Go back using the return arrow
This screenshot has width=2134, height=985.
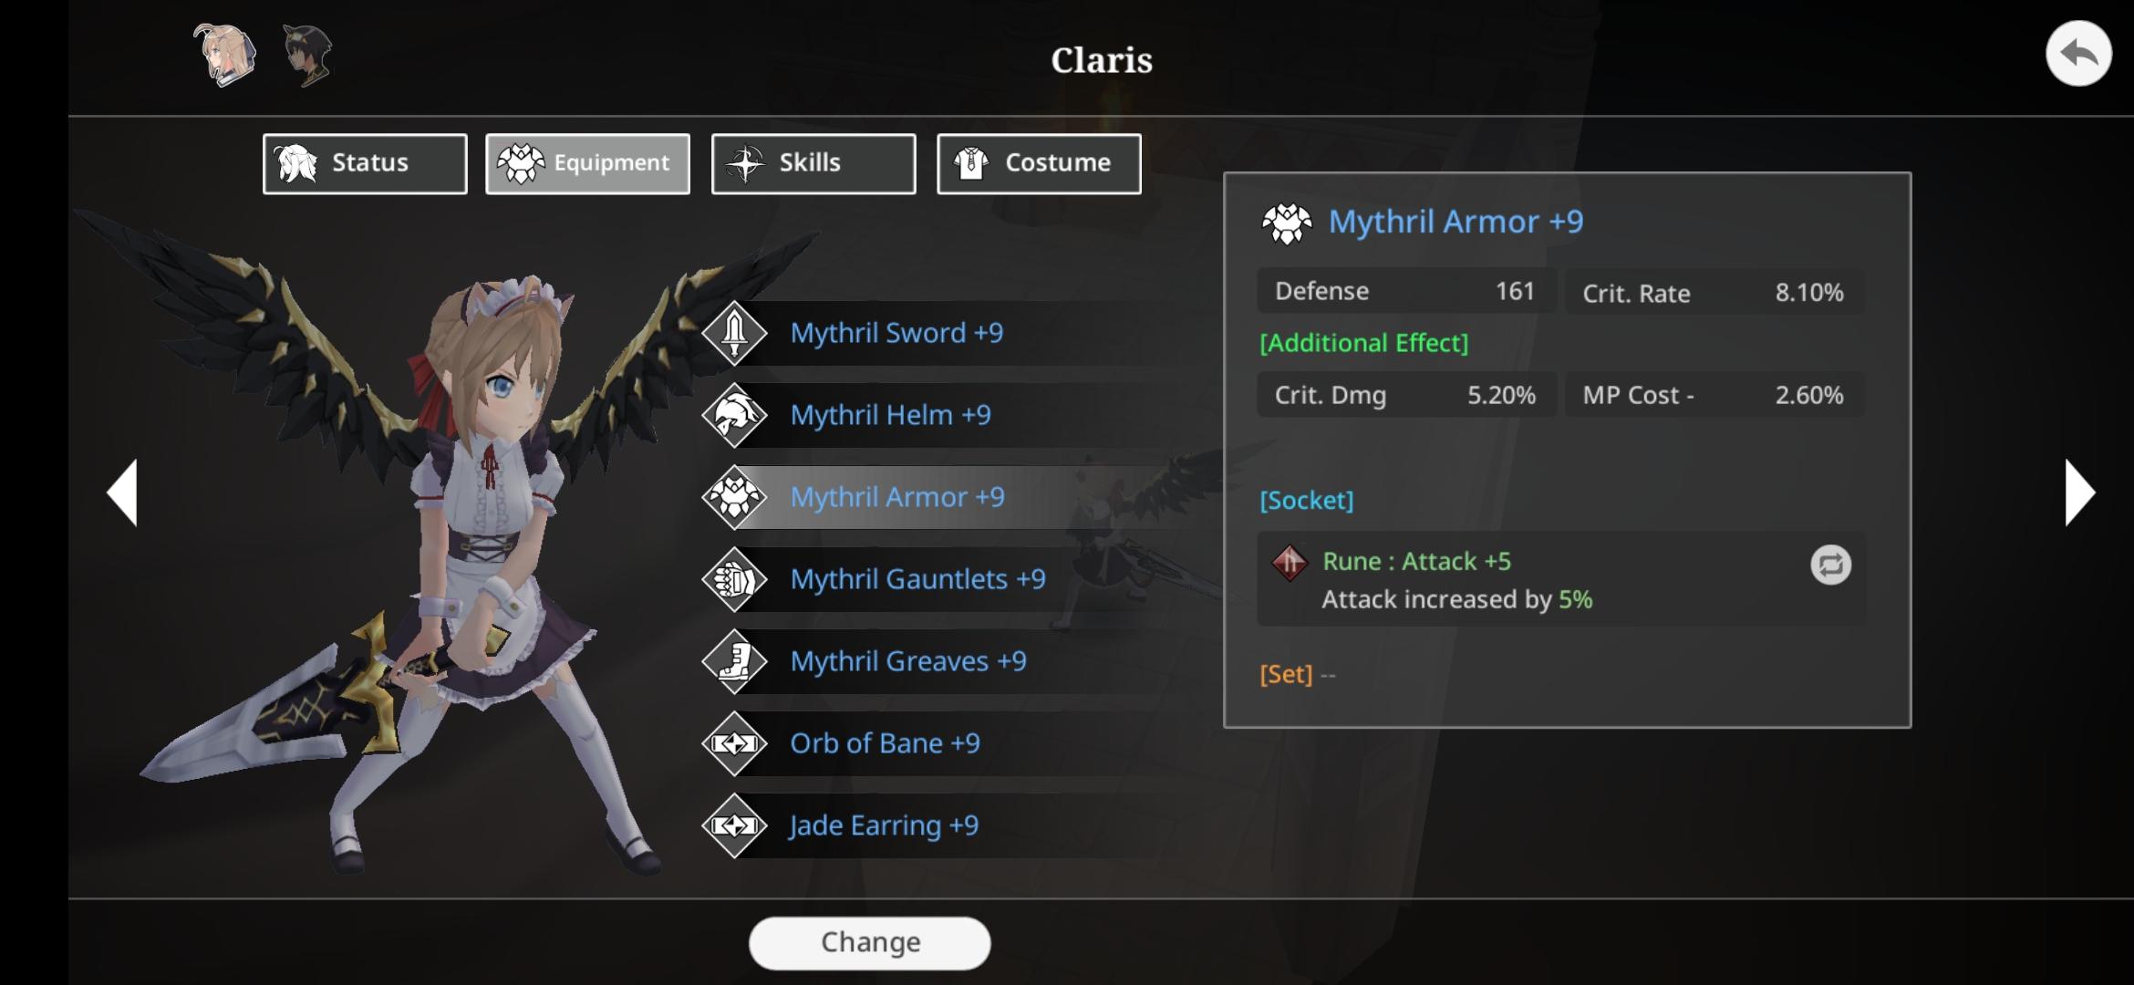pyautogui.click(x=2078, y=54)
